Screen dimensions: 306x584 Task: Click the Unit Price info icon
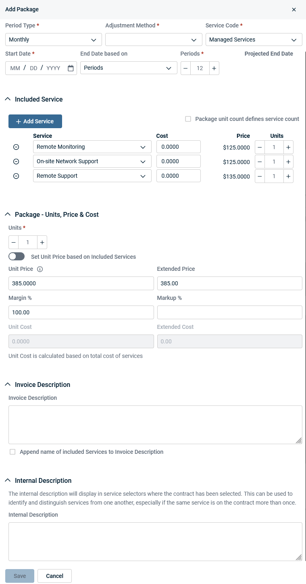(40, 269)
